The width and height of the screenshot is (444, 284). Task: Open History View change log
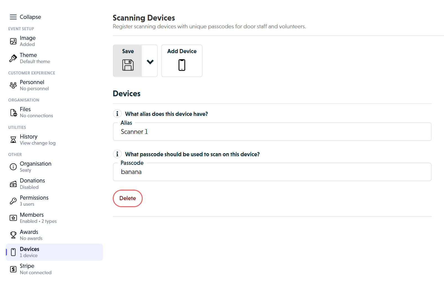click(x=54, y=140)
